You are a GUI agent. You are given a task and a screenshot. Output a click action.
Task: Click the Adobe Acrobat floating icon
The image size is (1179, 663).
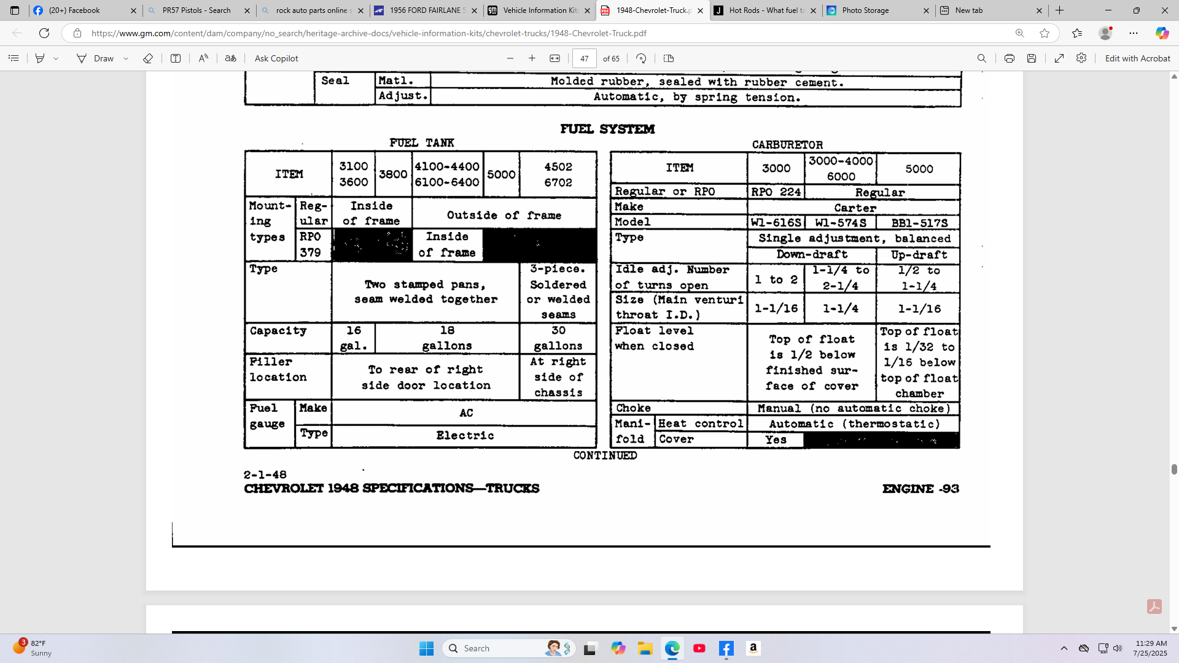click(x=1154, y=607)
